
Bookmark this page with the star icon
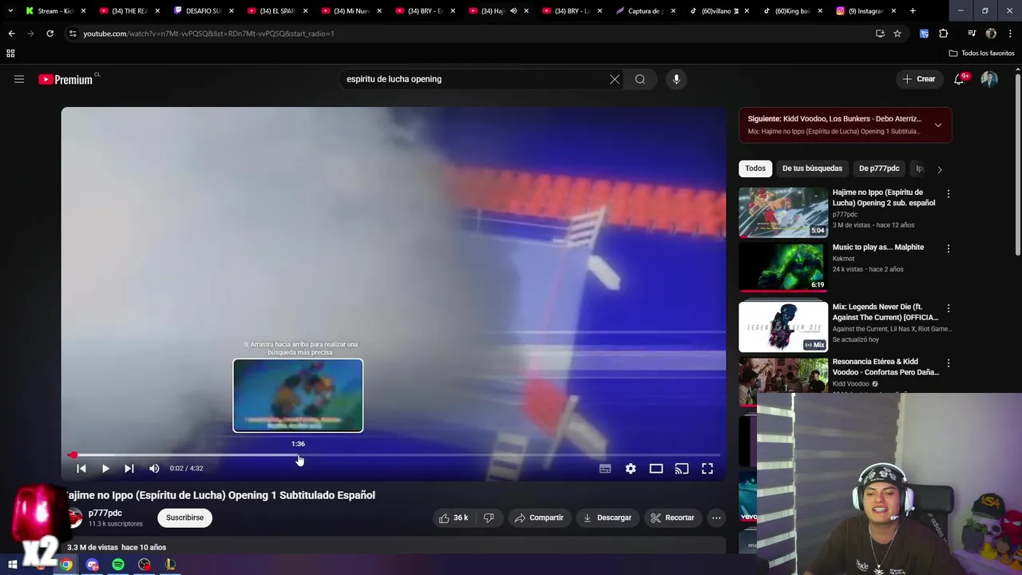[897, 34]
